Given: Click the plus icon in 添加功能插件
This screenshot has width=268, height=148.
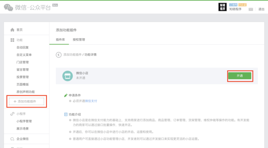Looking at the screenshot, I should point(15,101).
